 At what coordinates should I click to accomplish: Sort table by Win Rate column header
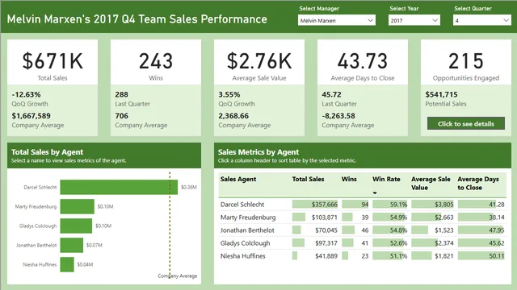(x=386, y=179)
